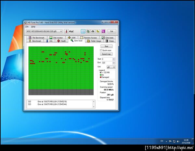Click the HD Tune Pro title bar icon

pyautogui.click(x=26, y=23)
